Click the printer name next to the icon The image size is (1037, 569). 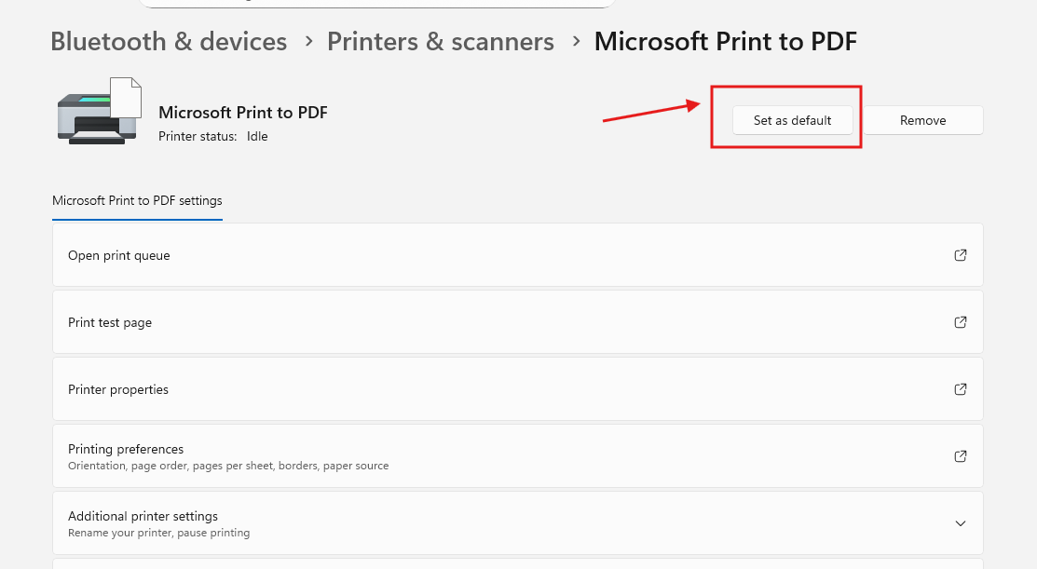tap(243, 113)
